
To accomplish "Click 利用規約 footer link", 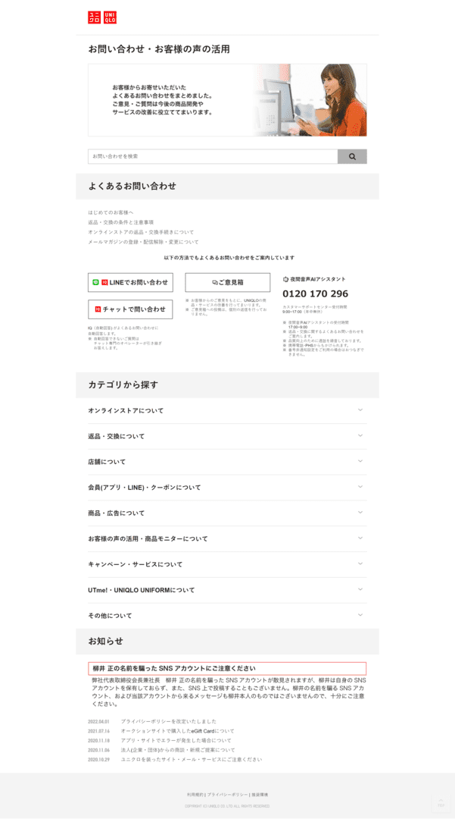I will (195, 795).
